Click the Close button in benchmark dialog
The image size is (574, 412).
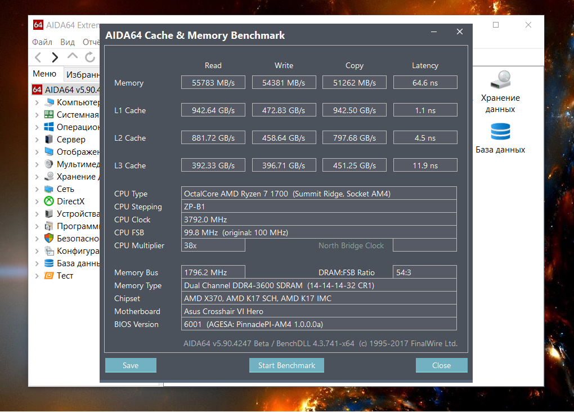[442, 365]
